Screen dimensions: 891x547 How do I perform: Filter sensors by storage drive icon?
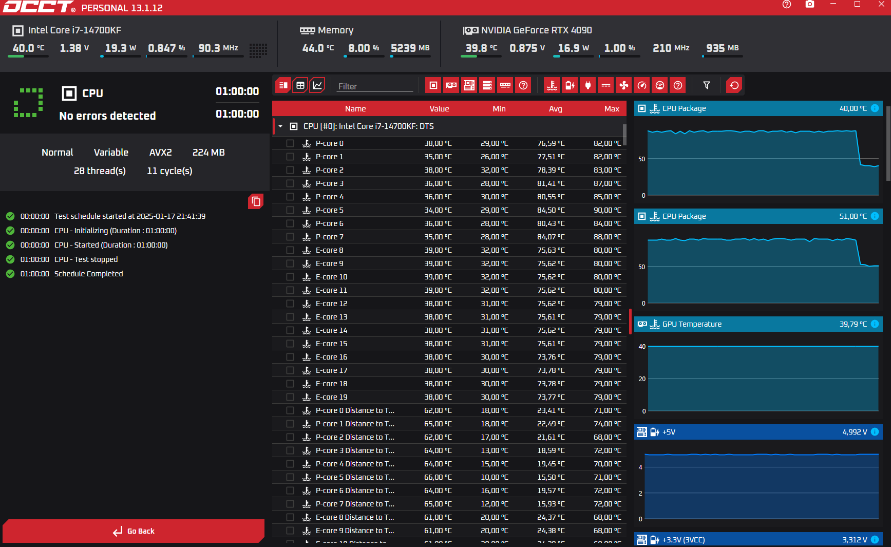click(x=487, y=85)
